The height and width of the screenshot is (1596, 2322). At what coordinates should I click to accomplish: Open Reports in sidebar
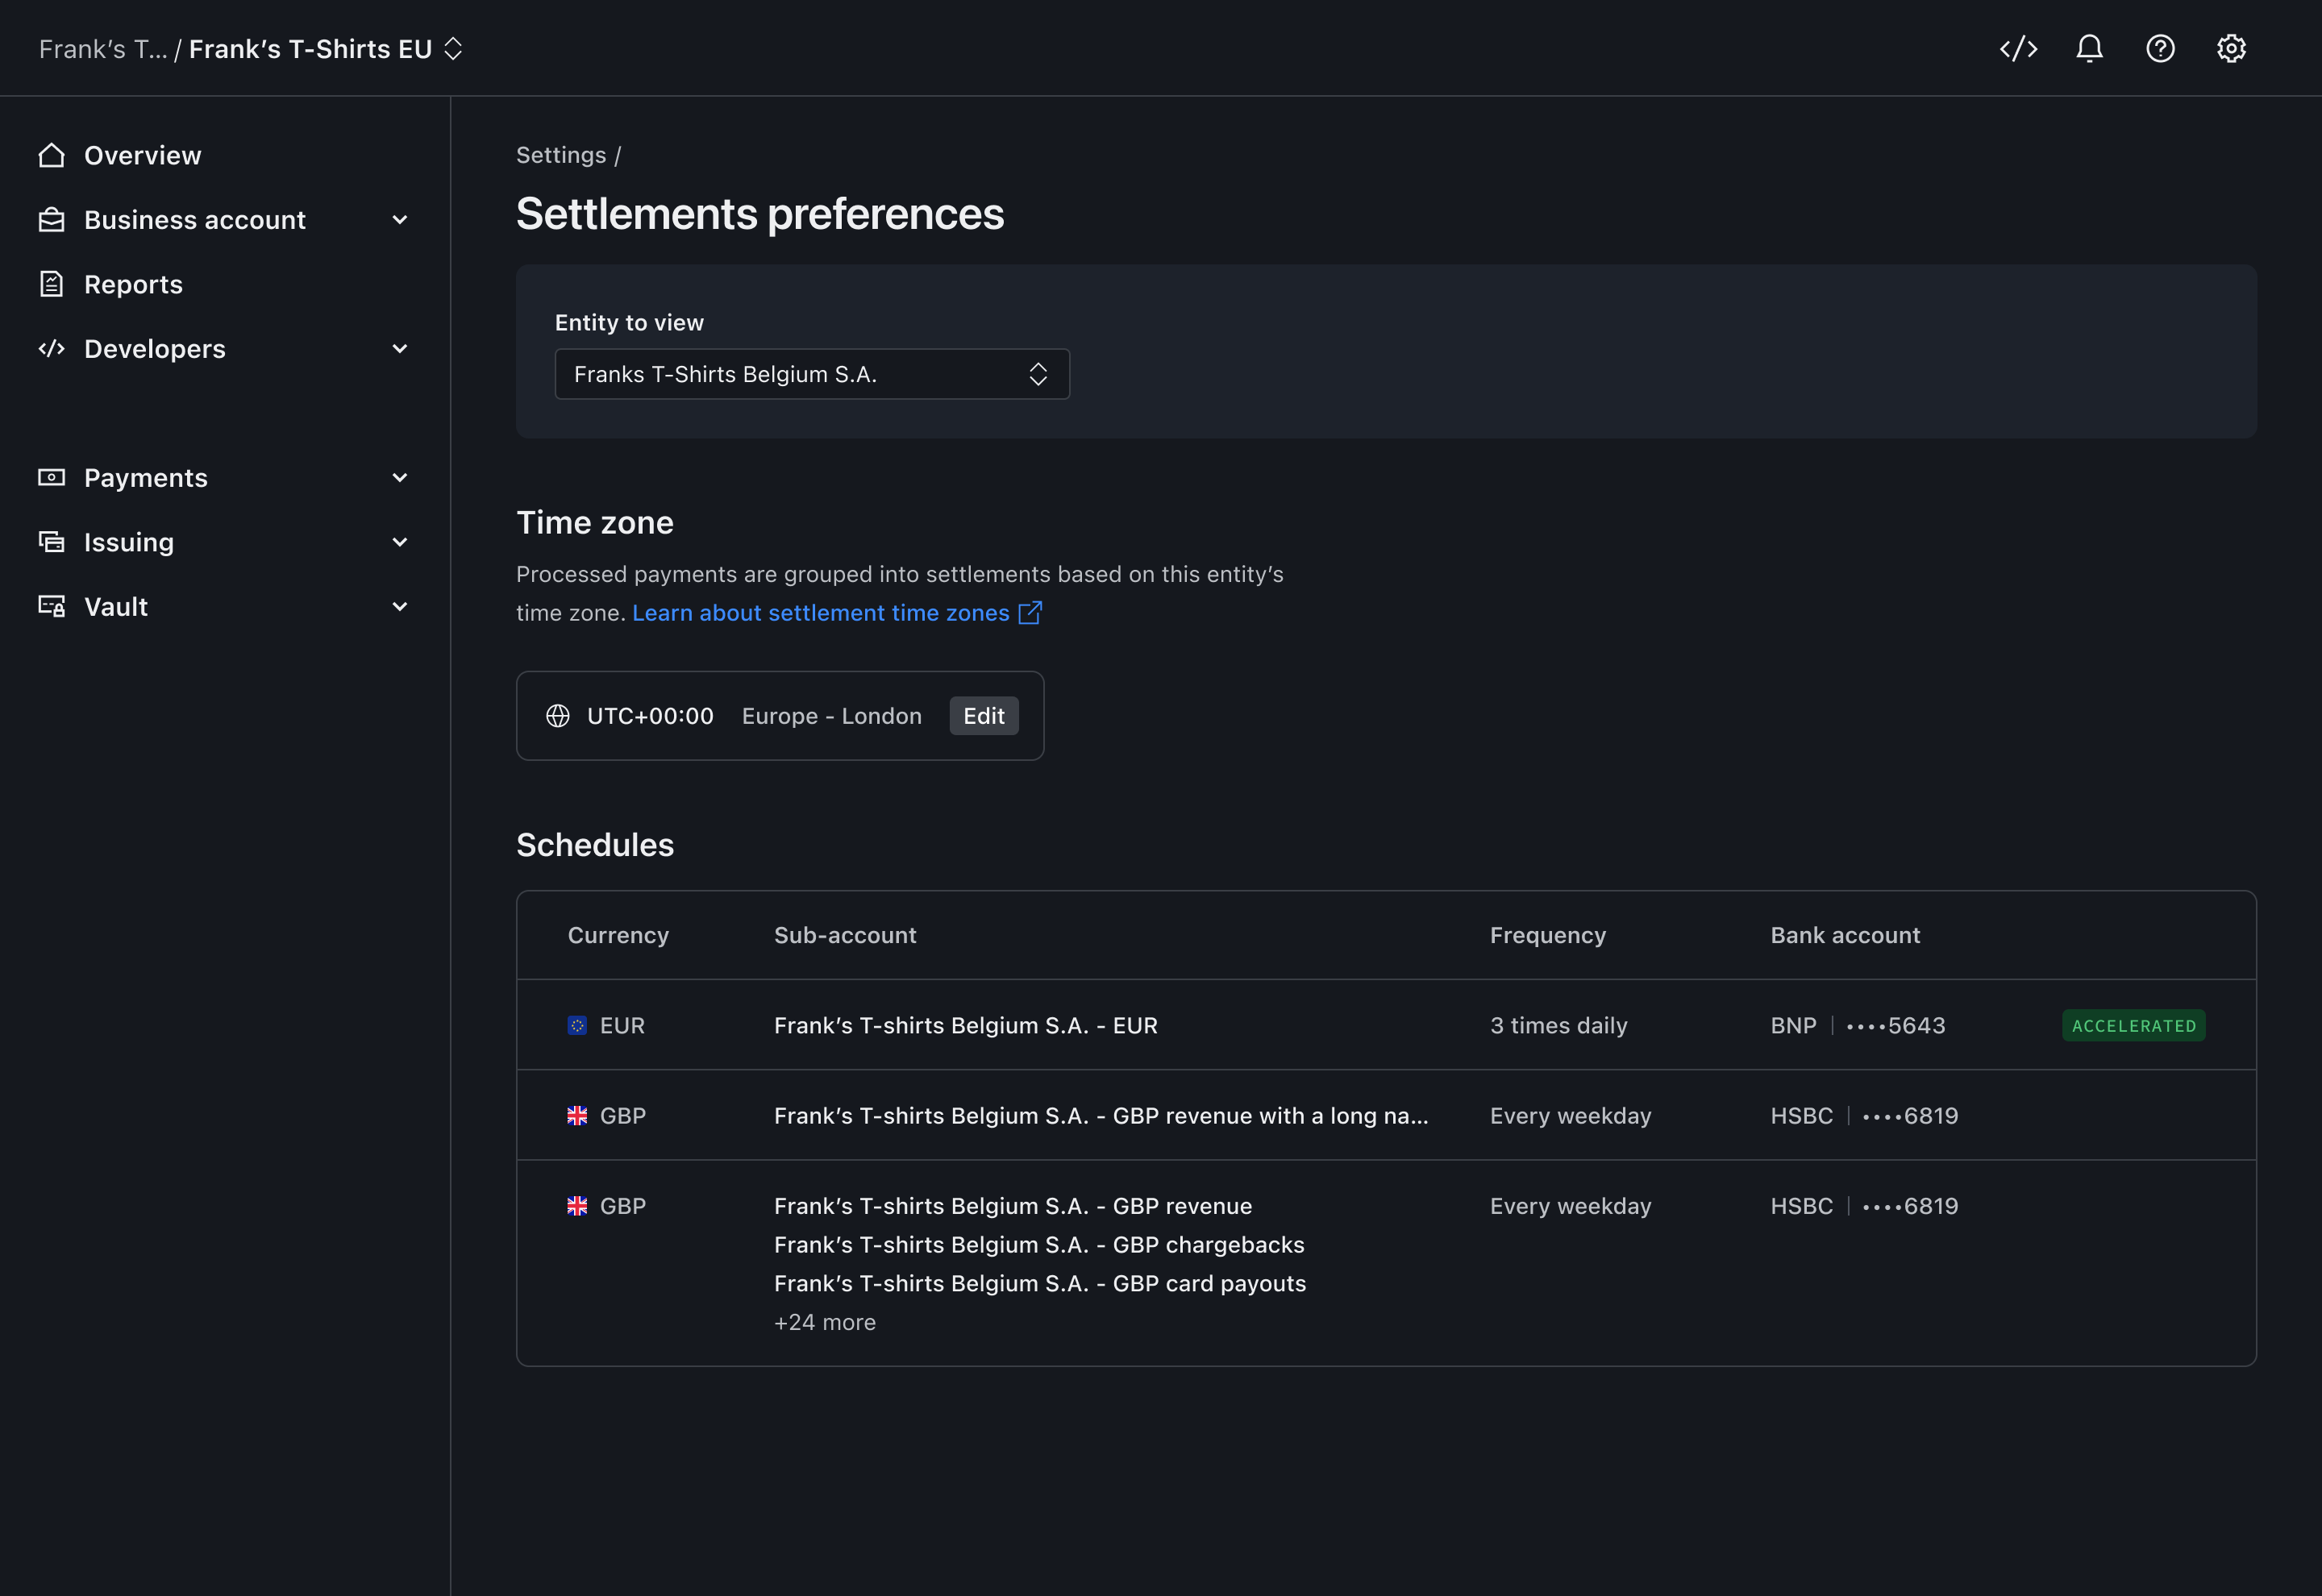tap(133, 284)
